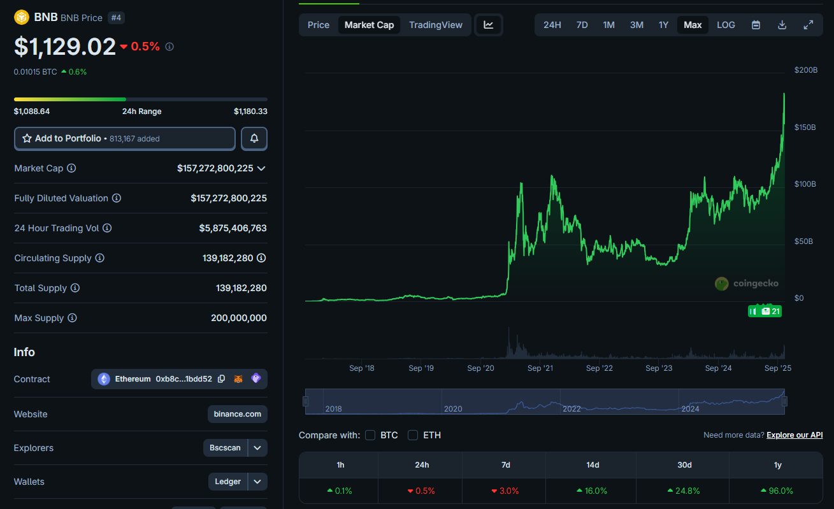Click the 24h Range progress bar

coord(141,99)
